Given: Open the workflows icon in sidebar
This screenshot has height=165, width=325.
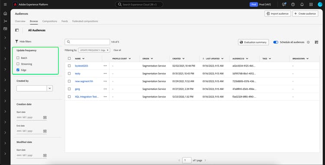Looking at the screenshot, I should coord(5,21).
